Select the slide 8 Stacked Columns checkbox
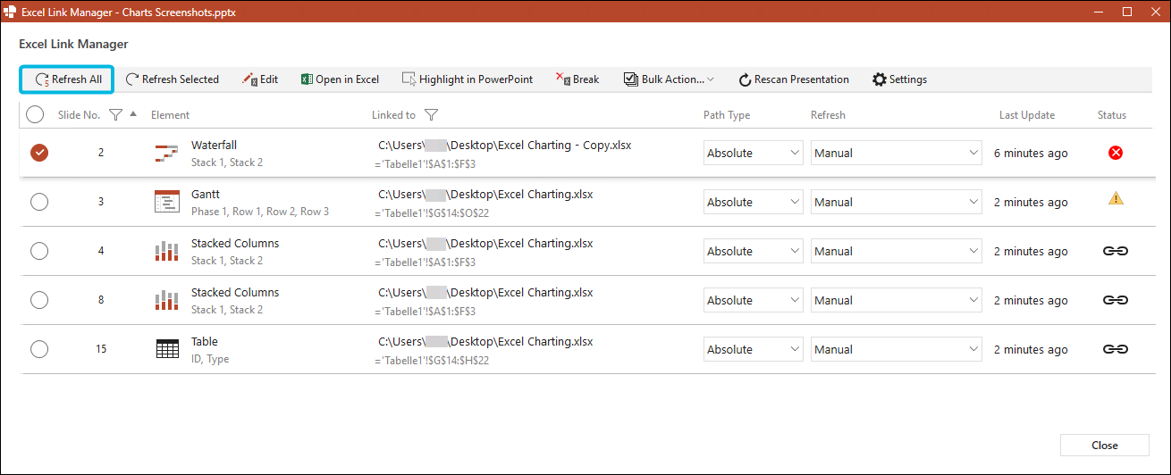This screenshot has height=475, width=1171. click(39, 300)
